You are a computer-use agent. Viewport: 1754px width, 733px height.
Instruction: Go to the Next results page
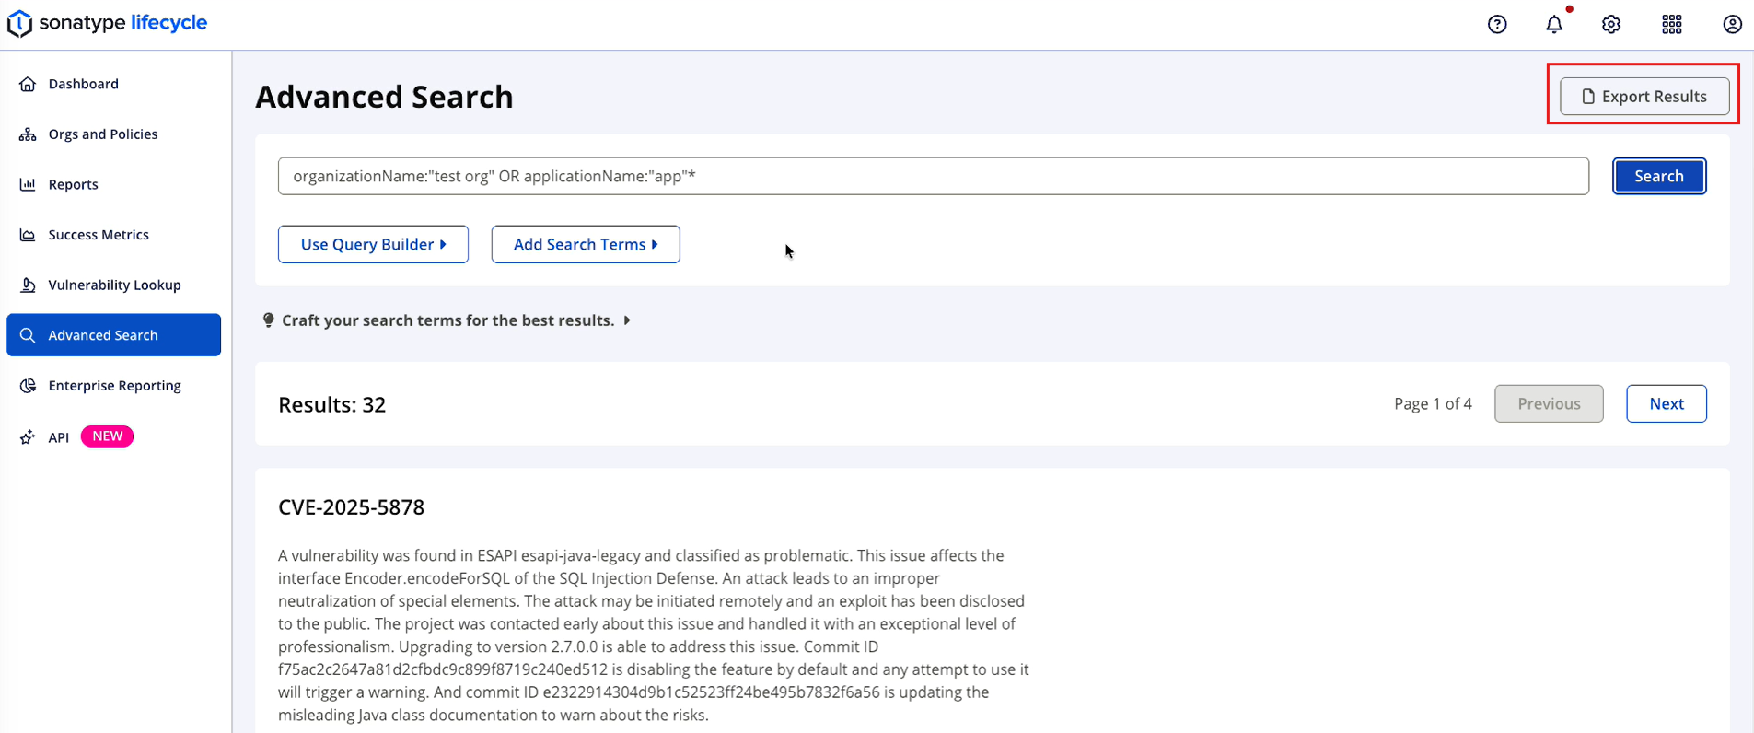click(1666, 403)
